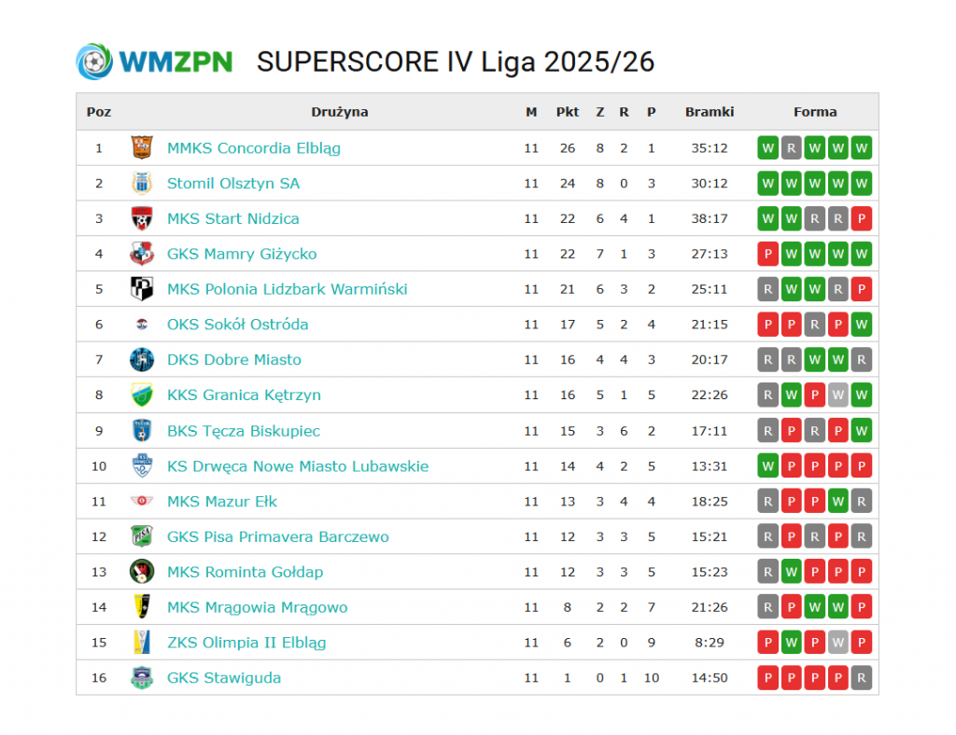Screen dimensions: 956x735
Task: Open KS Drwęca Nowe Miasto Lubawskie link
Action: [298, 466]
